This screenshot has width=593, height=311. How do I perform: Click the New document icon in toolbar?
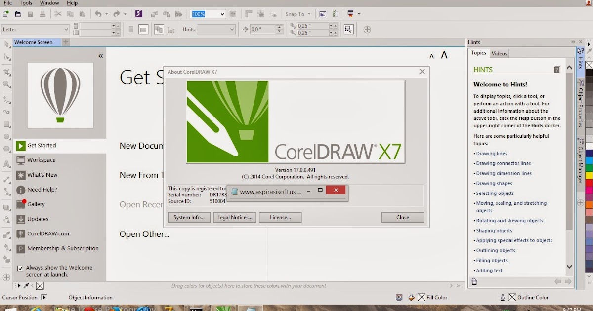pos(5,14)
